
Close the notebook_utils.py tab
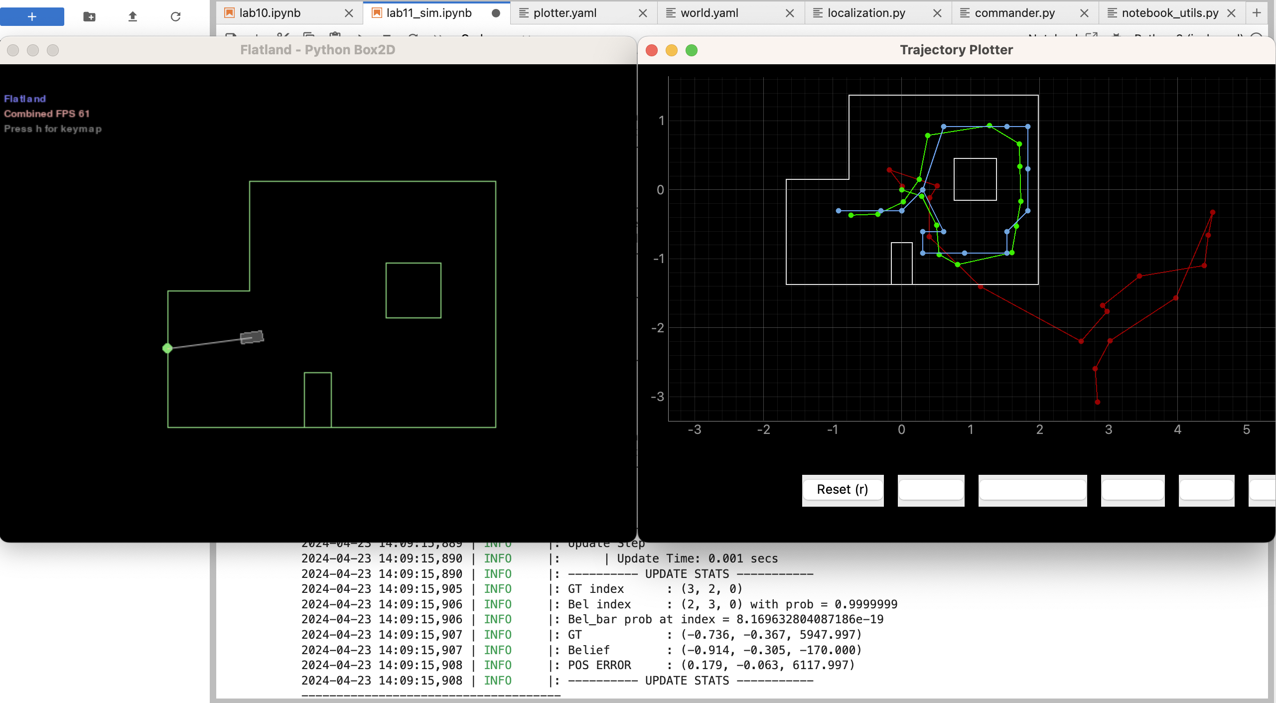(1231, 13)
